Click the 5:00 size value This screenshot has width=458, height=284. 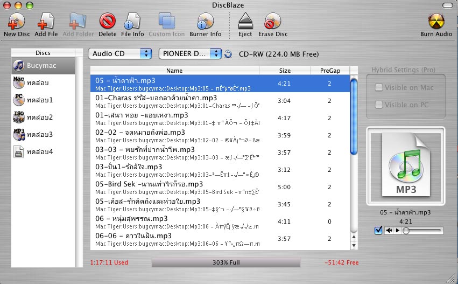(284, 187)
